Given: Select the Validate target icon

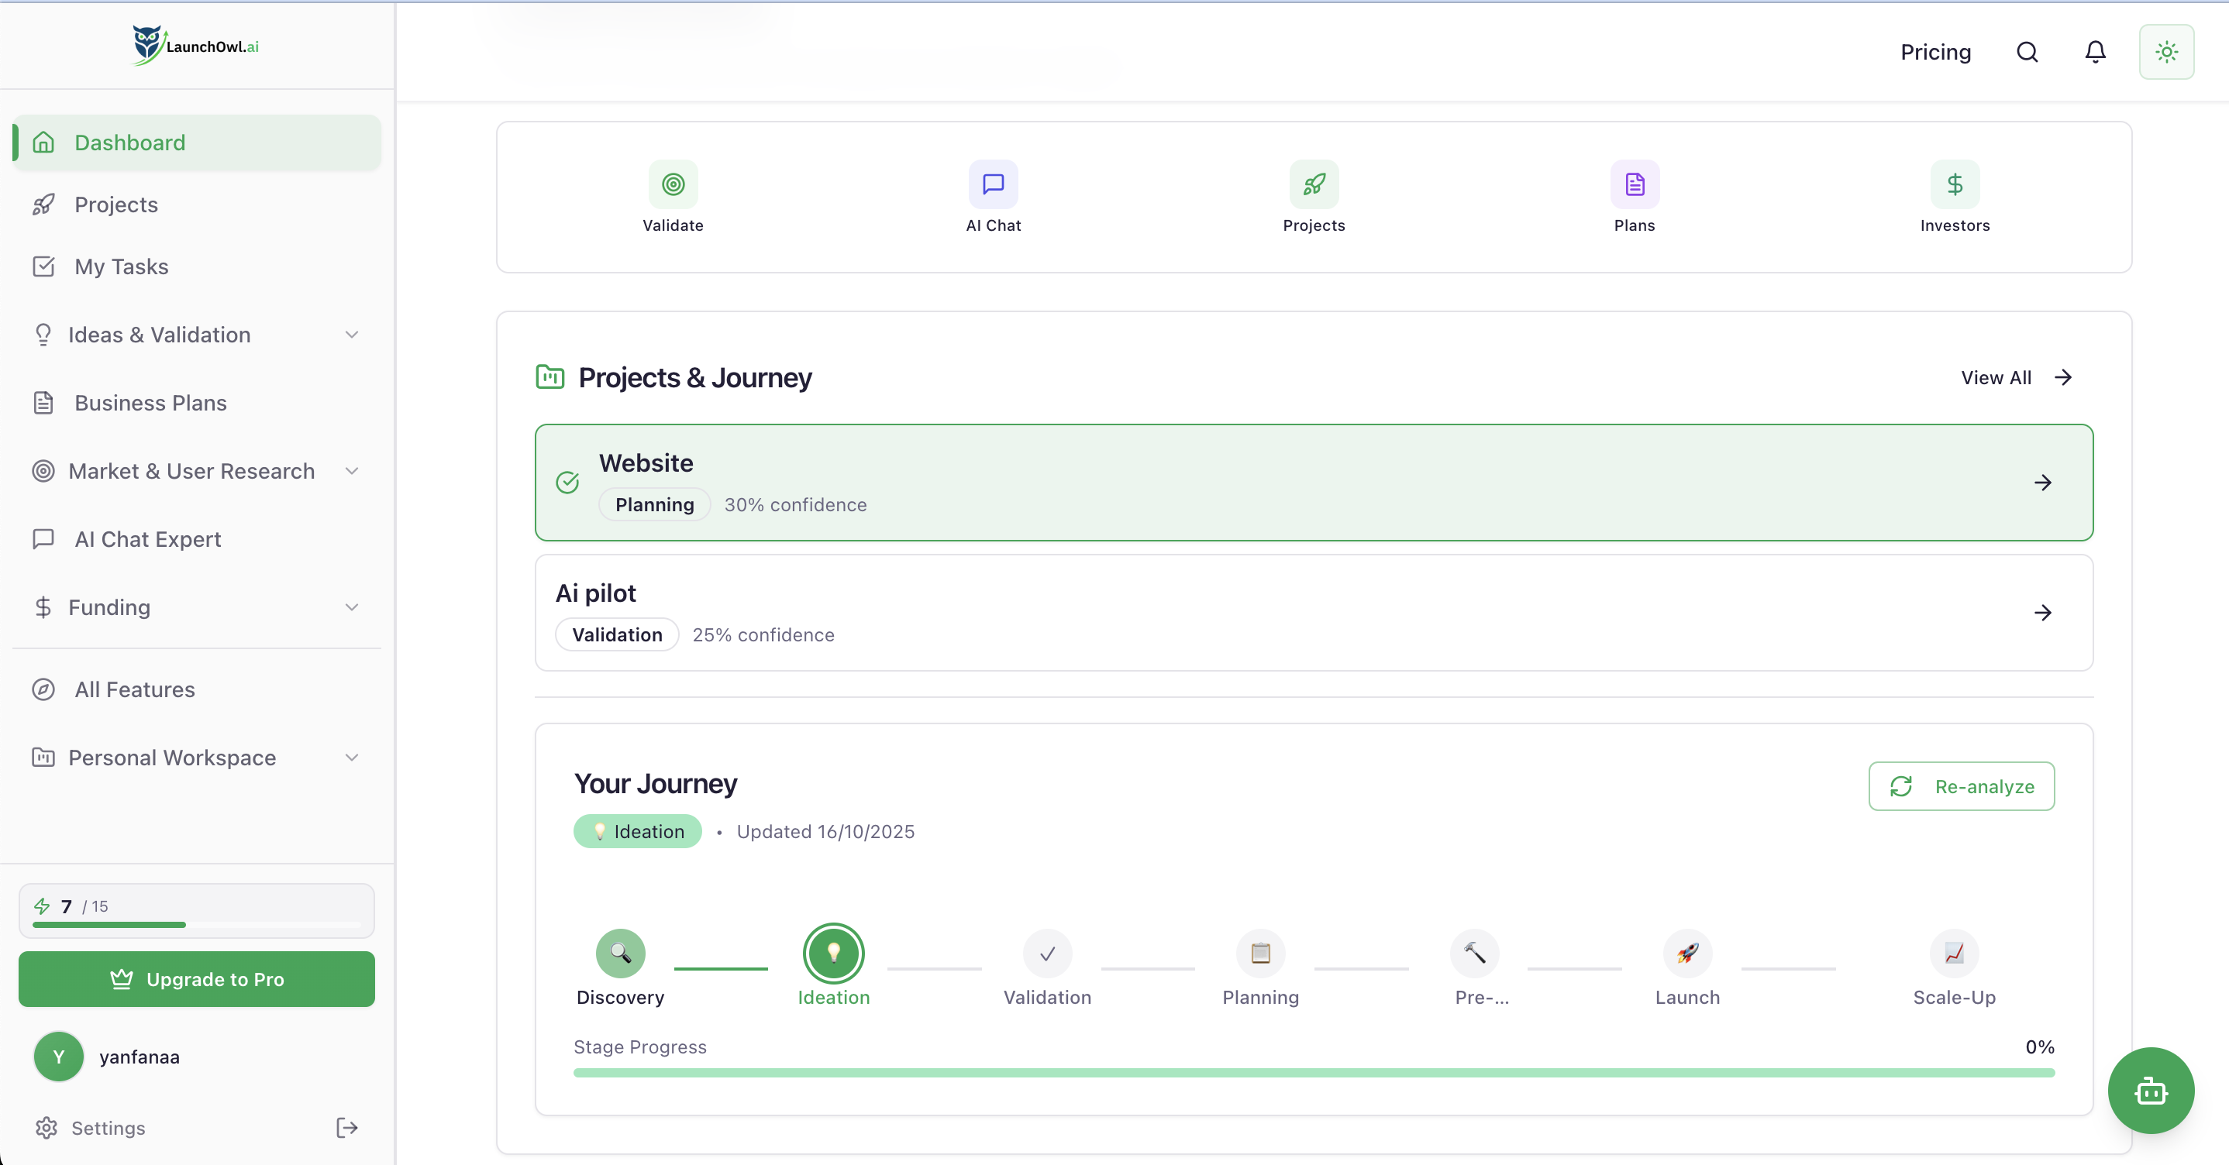Looking at the screenshot, I should [x=674, y=184].
